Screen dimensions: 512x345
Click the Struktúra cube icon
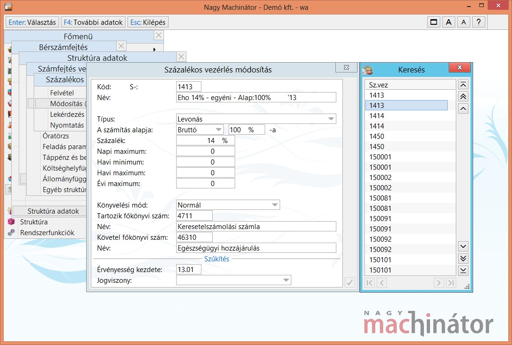point(11,222)
